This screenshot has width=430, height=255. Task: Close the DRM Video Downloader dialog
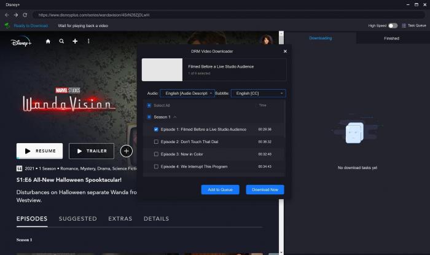285,51
